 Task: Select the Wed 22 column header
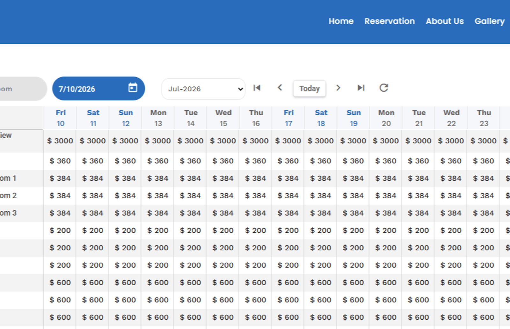pyautogui.click(x=451, y=118)
